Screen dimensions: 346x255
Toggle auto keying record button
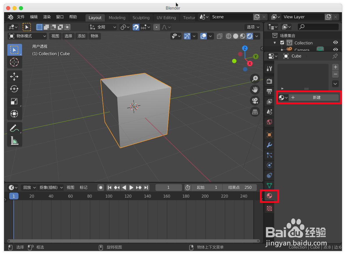pyautogui.click(x=101, y=187)
